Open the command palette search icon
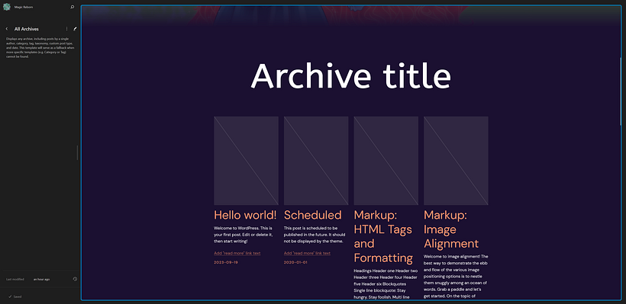Screen dimensions: 626x304 73,7
